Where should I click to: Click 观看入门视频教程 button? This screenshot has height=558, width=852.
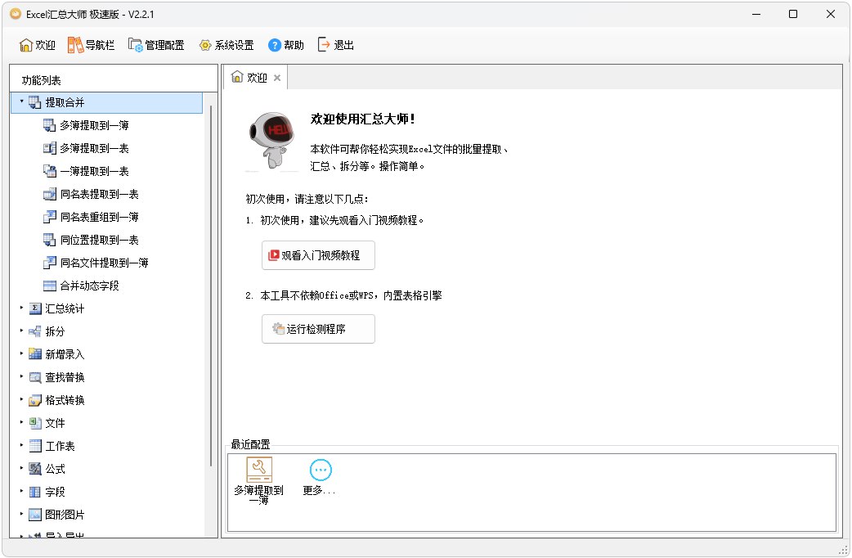pyautogui.click(x=317, y=254)
